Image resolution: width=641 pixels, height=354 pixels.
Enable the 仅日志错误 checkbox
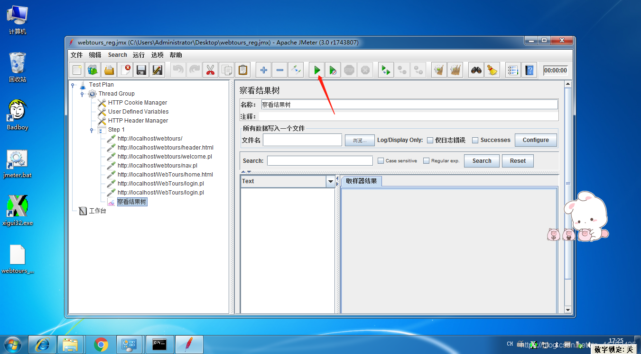pyautogui.click(x=430, y=140)
